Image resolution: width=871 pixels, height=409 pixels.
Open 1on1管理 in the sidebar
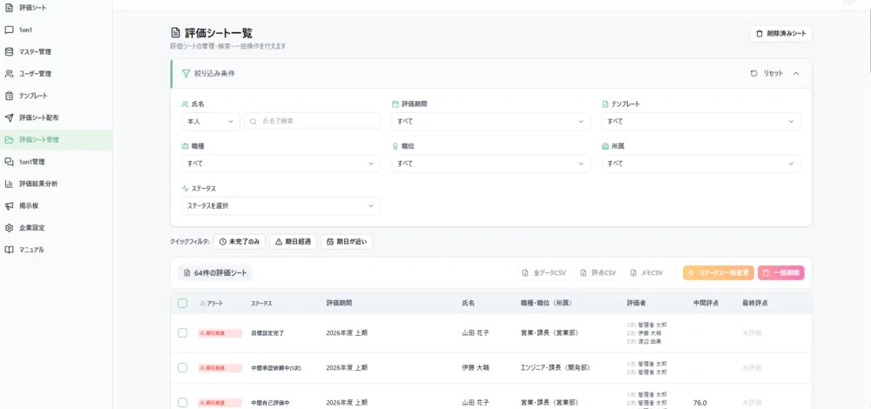[x=56, y=162]
